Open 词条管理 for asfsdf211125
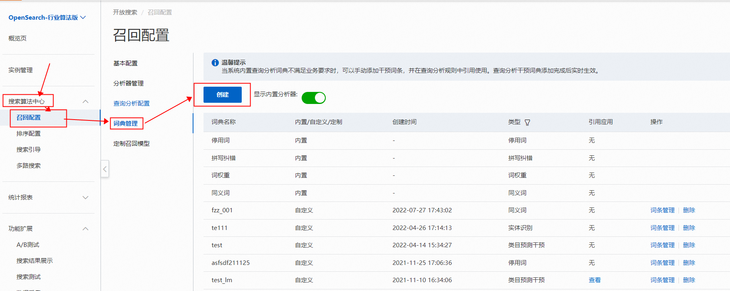 [x=662, y=263]
